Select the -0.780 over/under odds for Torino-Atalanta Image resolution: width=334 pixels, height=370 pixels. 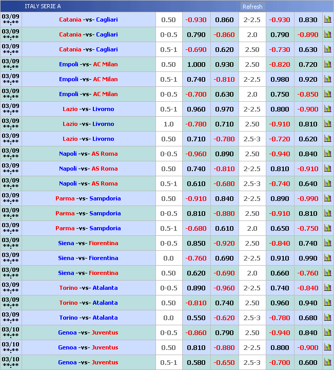click(x=280, y=318)
